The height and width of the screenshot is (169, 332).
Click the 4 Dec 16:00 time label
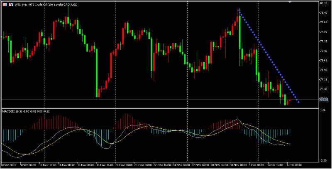coord(276,165)
